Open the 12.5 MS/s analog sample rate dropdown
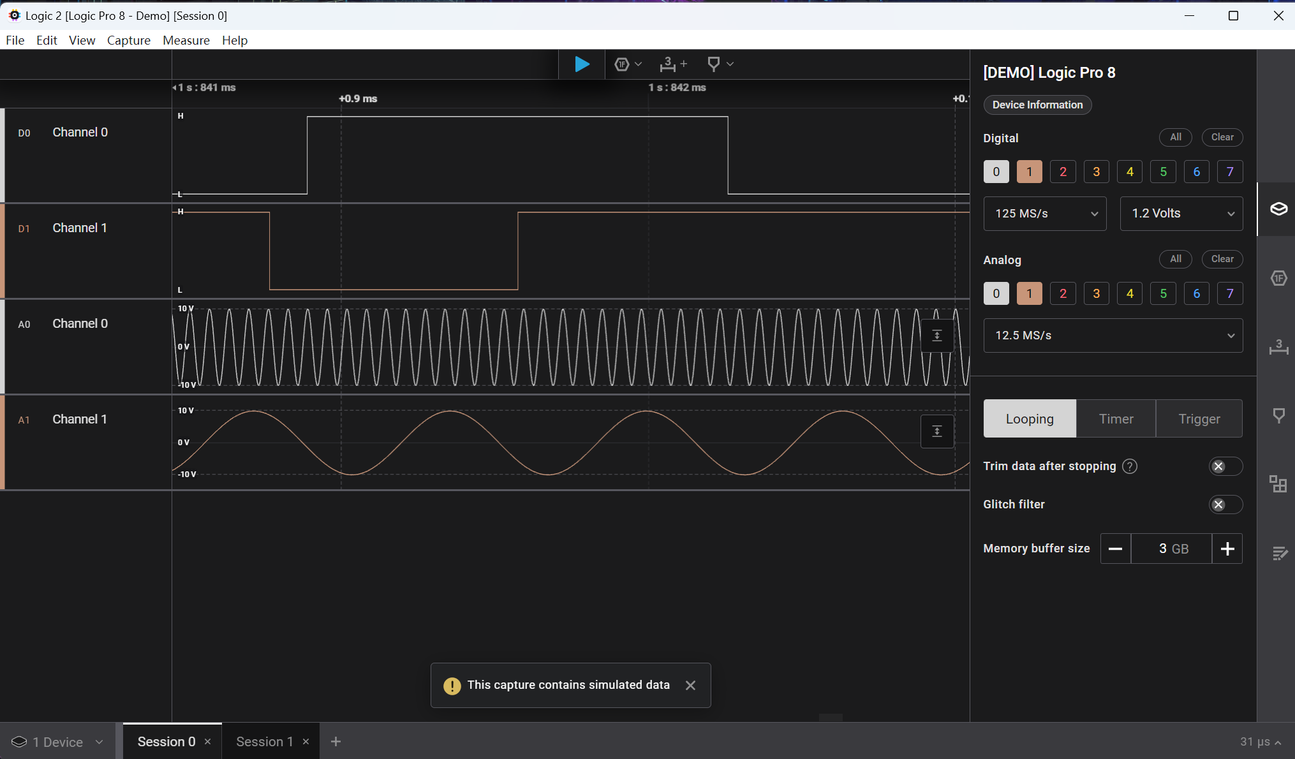The image size is (1295, 759). 1113,335
